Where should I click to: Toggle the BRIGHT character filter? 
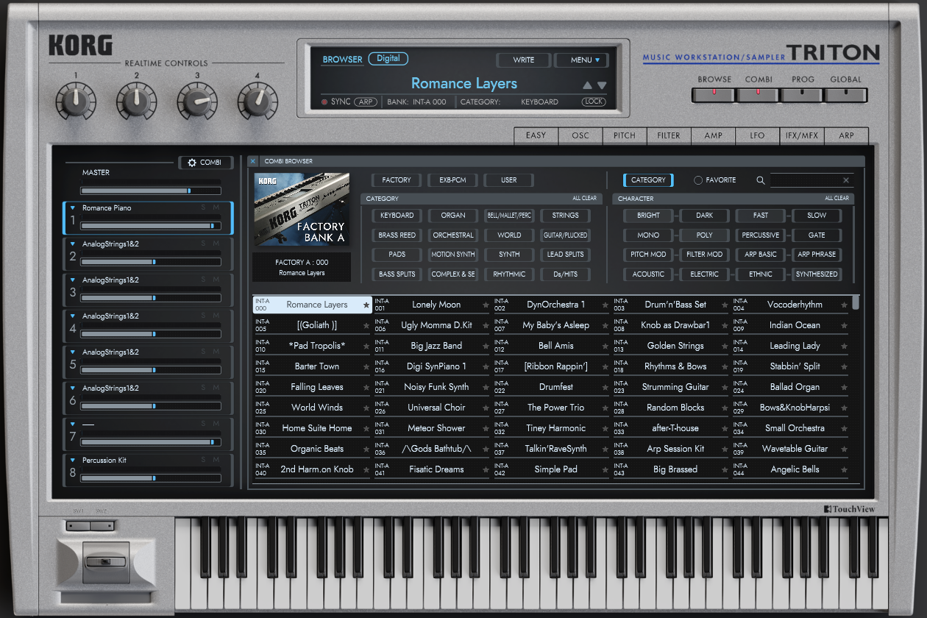click(x=648, y=216)
